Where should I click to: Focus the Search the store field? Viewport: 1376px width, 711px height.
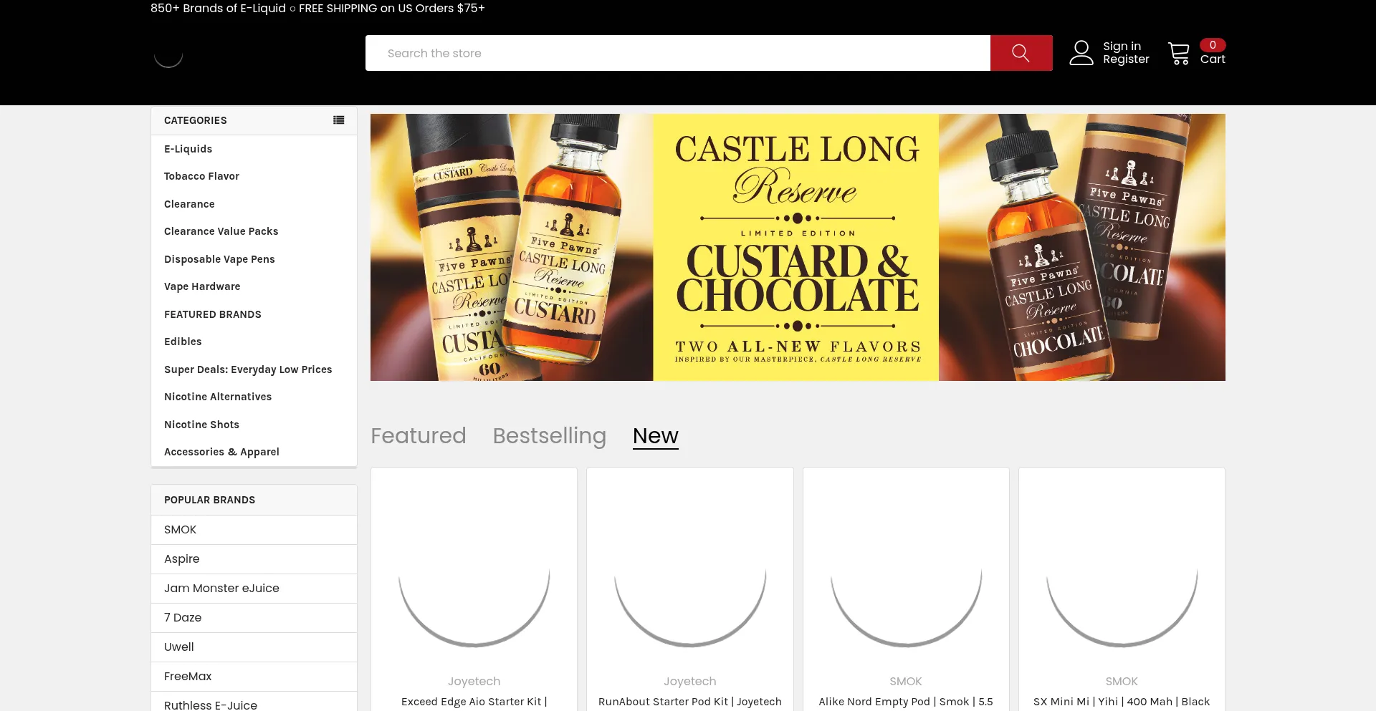point(678,53)
